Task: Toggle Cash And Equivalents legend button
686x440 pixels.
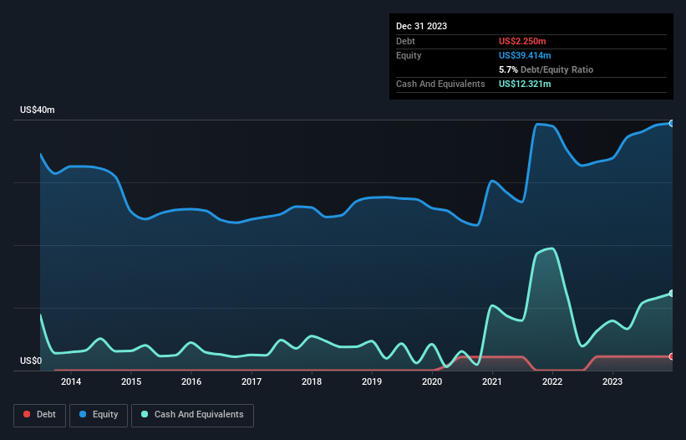Action: point(192,415)
